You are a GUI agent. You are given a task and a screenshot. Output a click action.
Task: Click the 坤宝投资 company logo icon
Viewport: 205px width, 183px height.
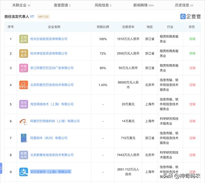pos(23,53)
